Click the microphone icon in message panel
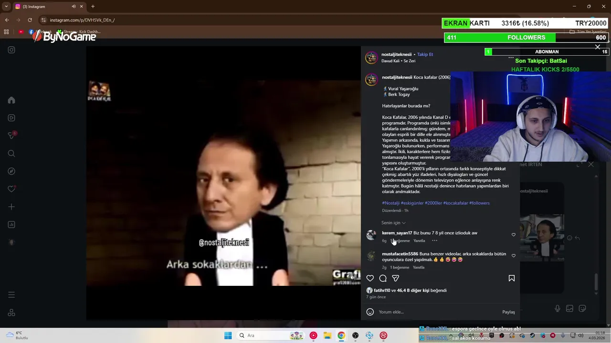This screenshot has height=343, width=611. 557,309
